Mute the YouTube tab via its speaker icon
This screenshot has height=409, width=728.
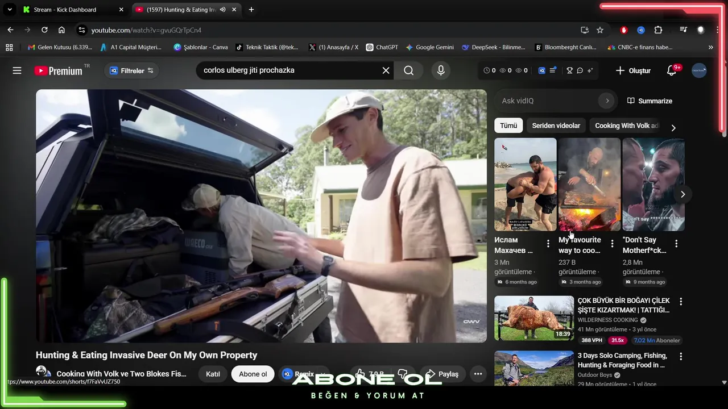[x=223, y=10]
